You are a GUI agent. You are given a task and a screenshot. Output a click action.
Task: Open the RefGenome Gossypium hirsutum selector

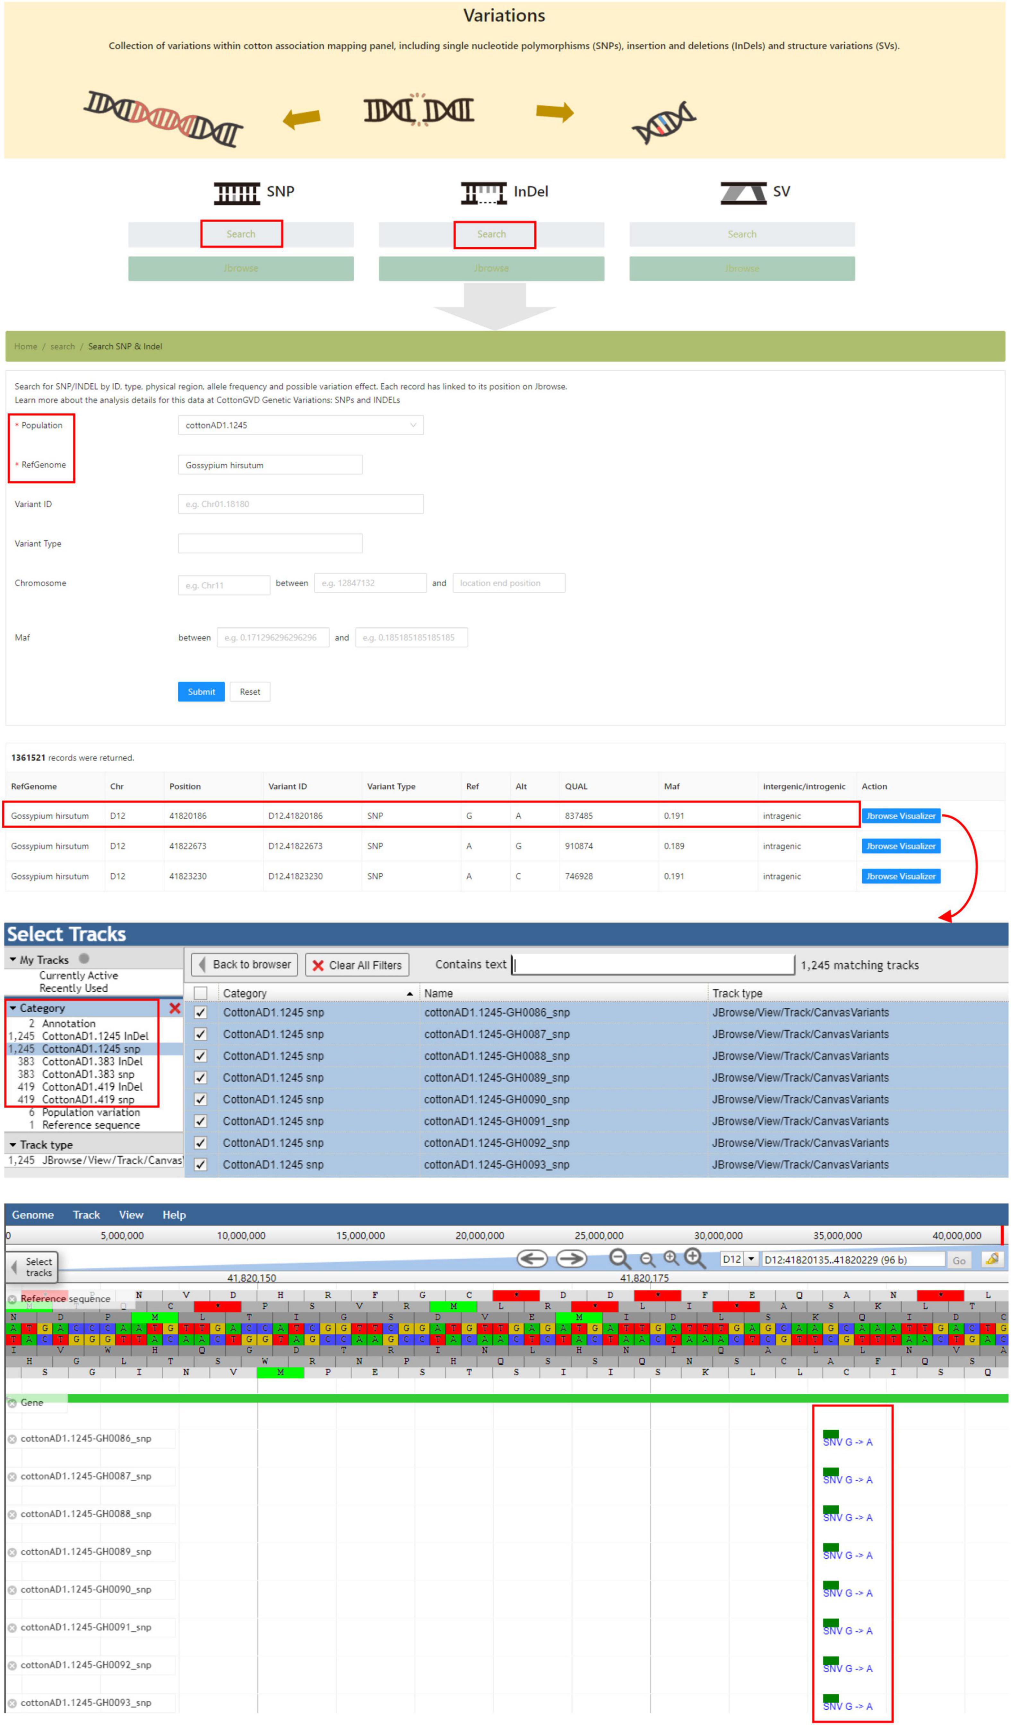tap(270, 465)
